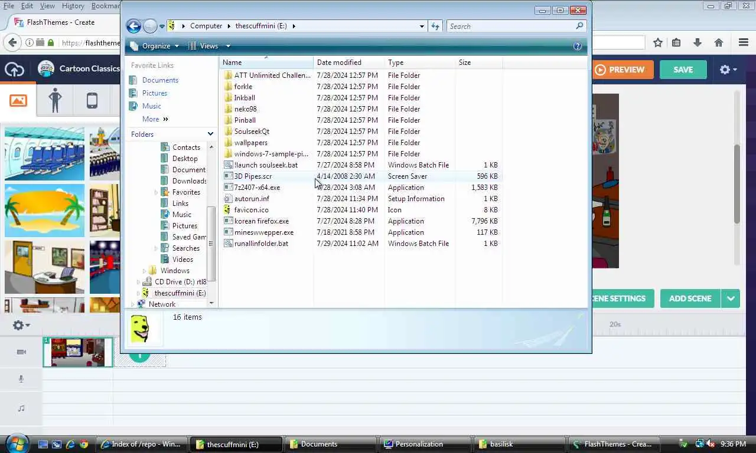This screenshot has height=453, width=756.
Task: Launch Internet Explorer from quick launch
Action: point(70,444)
